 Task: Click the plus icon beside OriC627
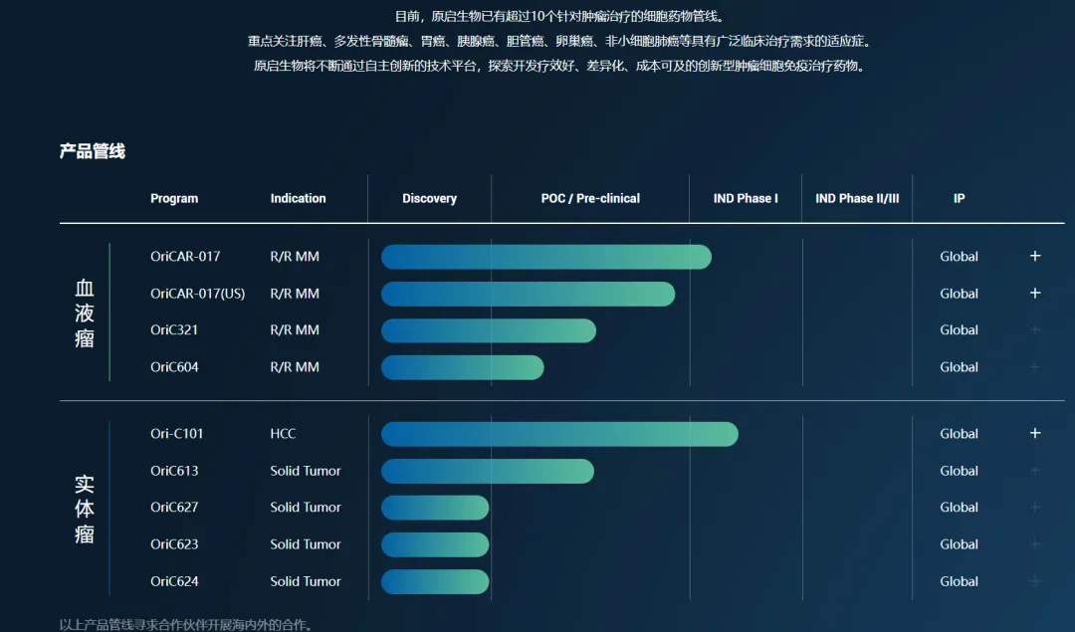(x=1035, y=508)
